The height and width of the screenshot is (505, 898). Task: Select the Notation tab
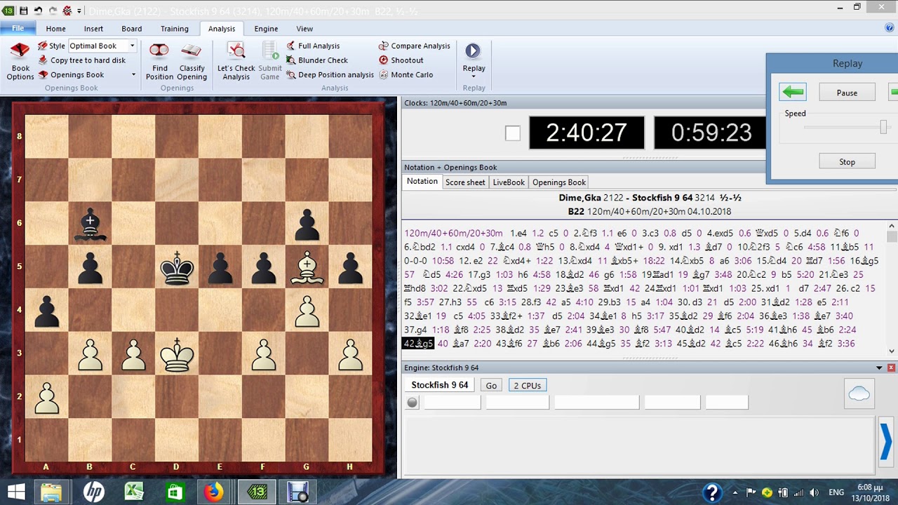click(x=422, y=182)
